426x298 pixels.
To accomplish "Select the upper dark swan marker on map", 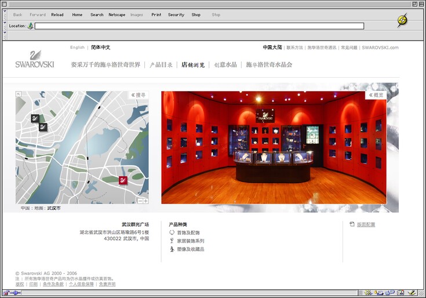I will (x=35, y=118).
